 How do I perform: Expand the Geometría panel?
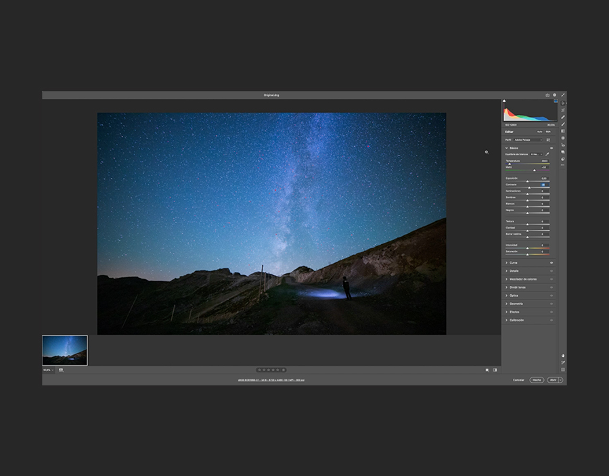point(506,304)
